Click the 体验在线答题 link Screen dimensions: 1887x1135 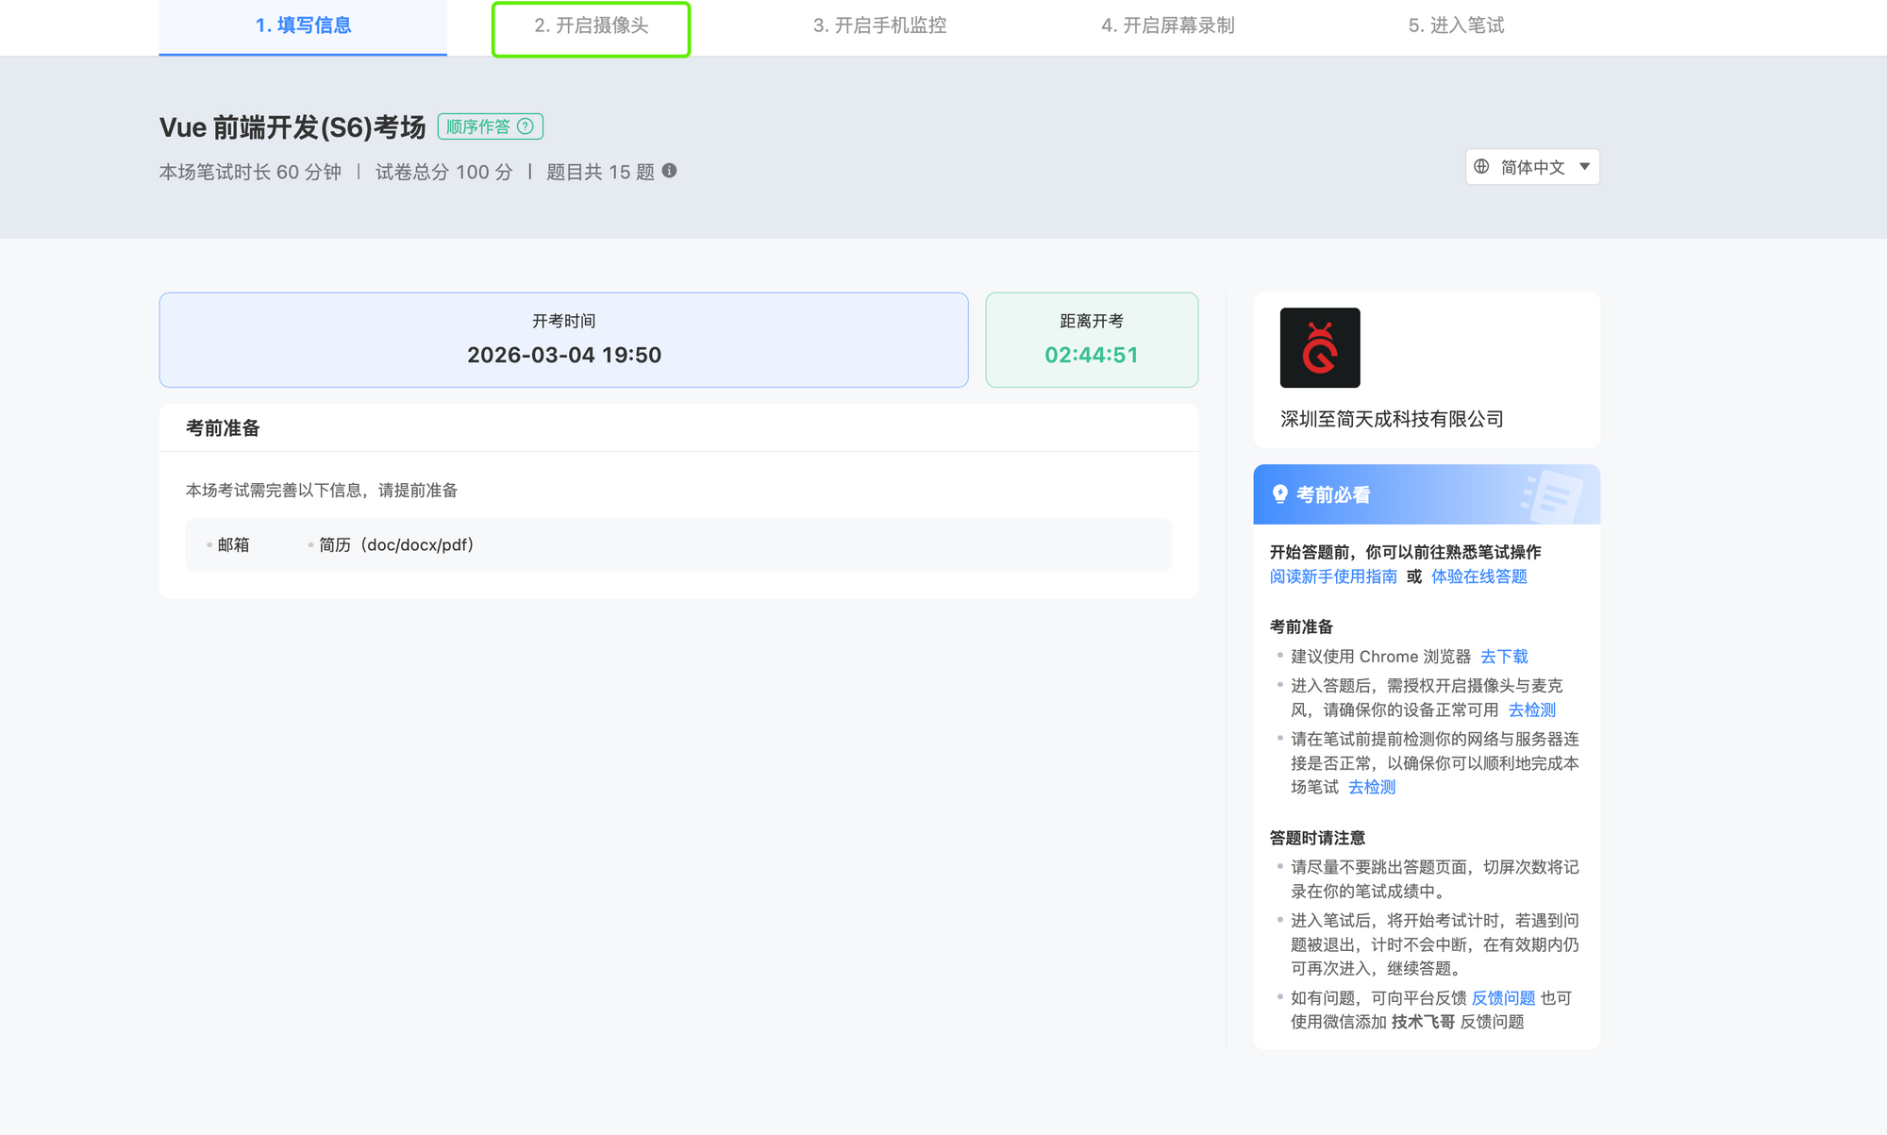(x=1478, y=576)
